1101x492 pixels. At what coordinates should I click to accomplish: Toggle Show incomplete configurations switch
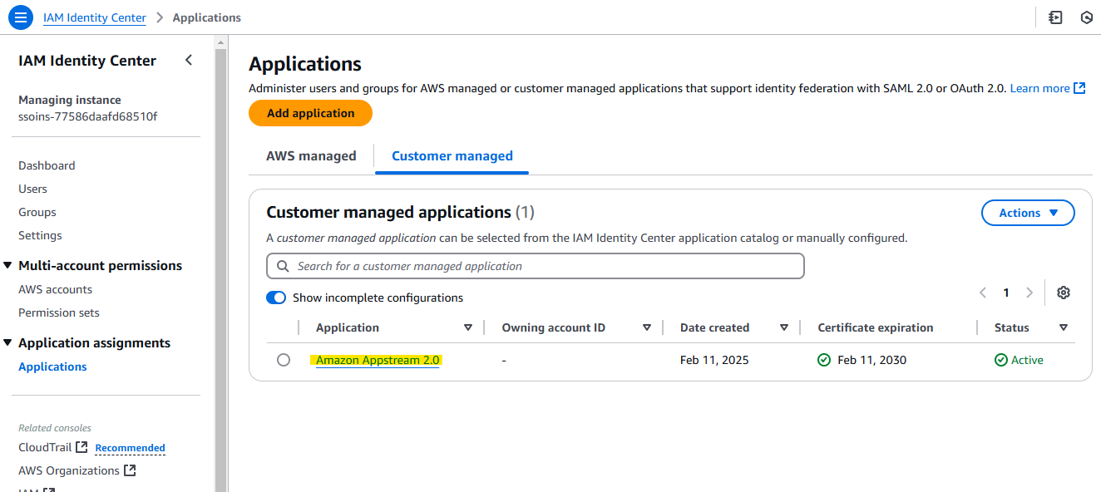tap(276, 298)
